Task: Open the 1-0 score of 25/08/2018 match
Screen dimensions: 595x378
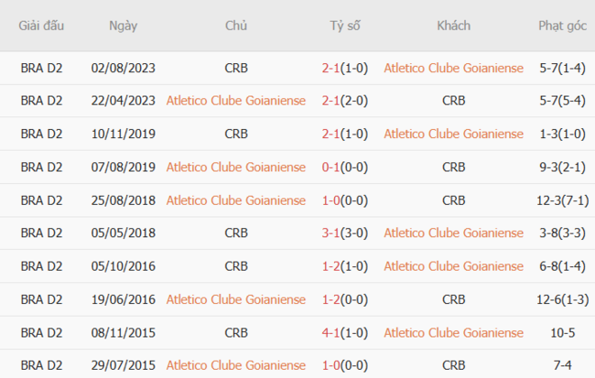Action: [x=330, y=200]
